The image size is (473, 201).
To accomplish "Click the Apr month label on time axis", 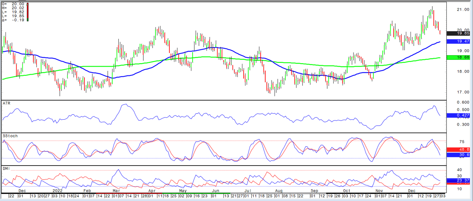I will (152, 191).
